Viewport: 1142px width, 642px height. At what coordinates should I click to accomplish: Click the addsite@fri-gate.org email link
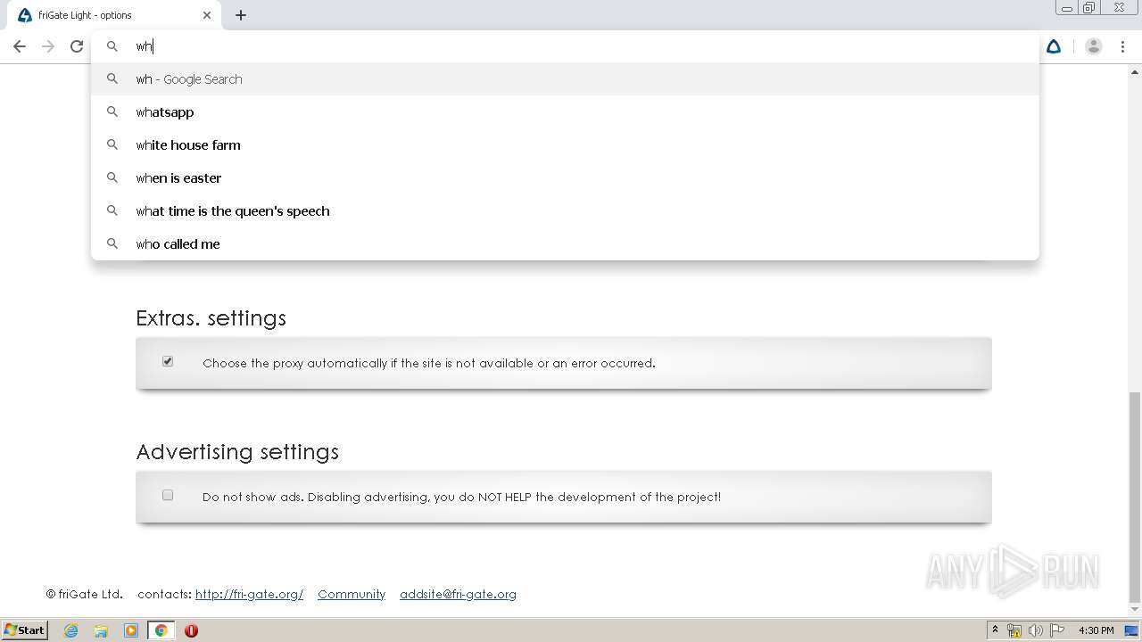click(x=458, y=594)
